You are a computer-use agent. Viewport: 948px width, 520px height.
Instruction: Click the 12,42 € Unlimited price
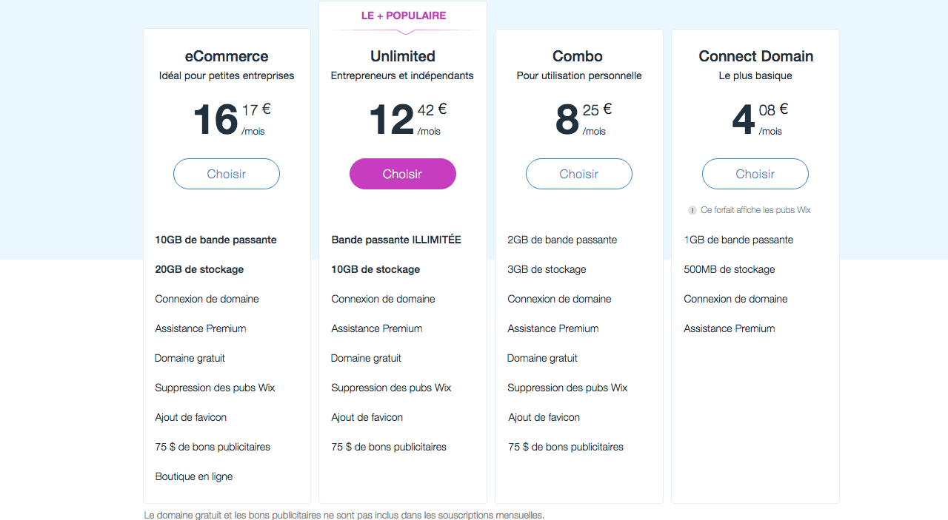pyautogui.click(x=407, y=119)
